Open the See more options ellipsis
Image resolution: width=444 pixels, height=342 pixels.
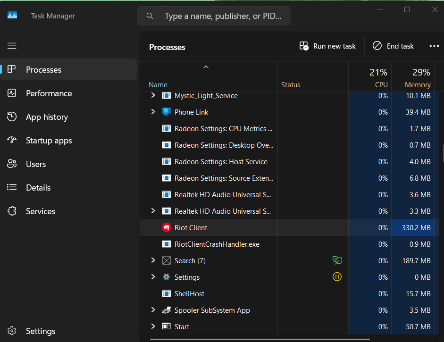[434, 46]
